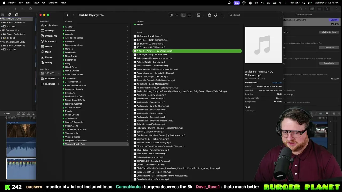Screen dimensions: 342x192
Task: Open the Window menu
Action: (x=53, y=3)
